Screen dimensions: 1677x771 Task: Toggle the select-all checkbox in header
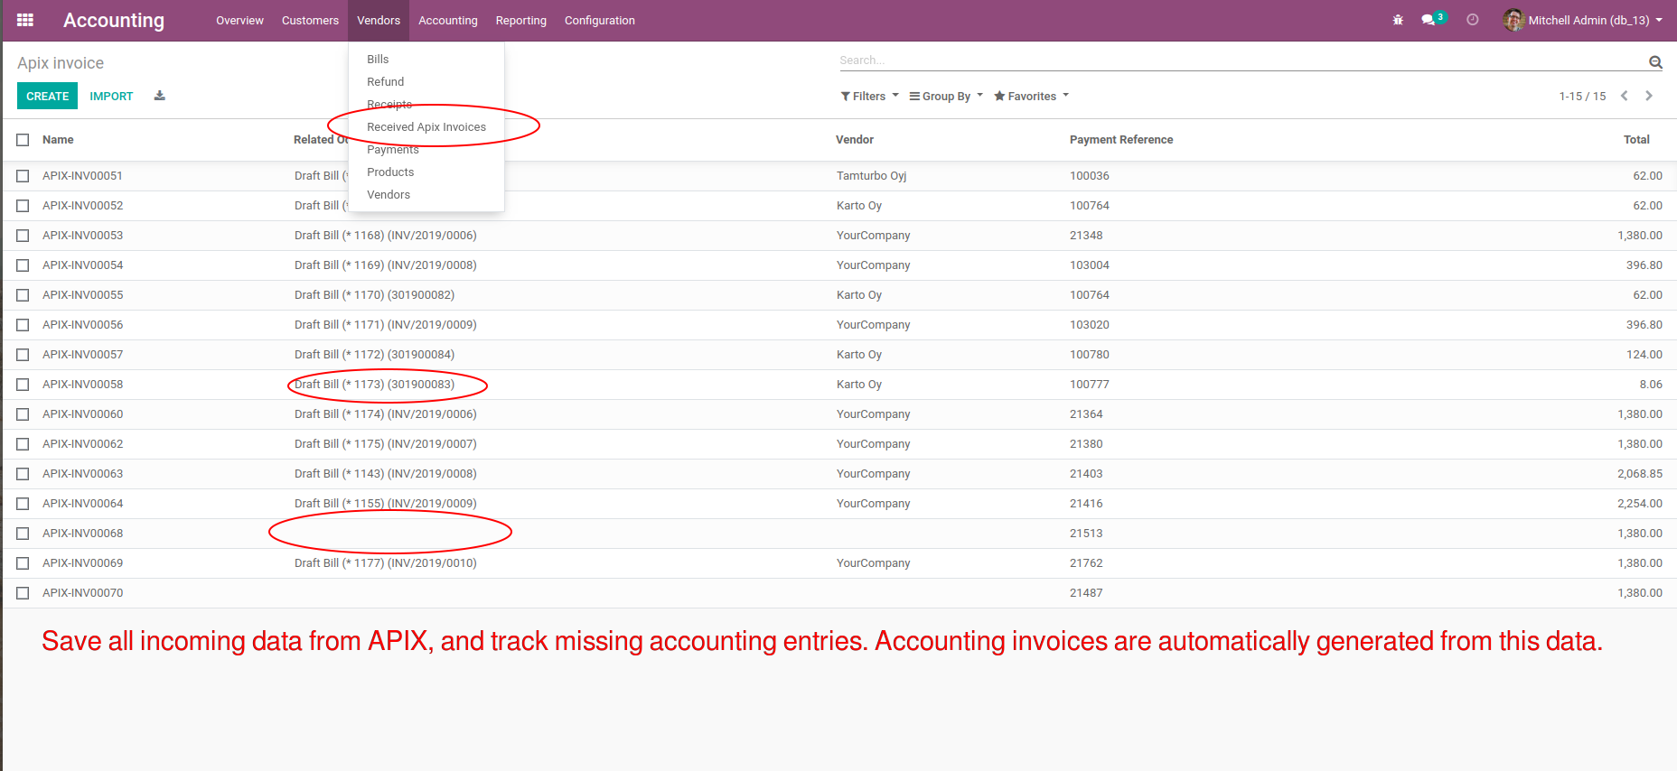(x=23, y=140)
